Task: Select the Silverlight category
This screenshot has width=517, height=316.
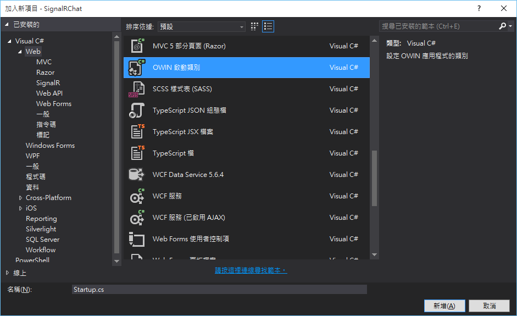Action: (x=41, y=229)
